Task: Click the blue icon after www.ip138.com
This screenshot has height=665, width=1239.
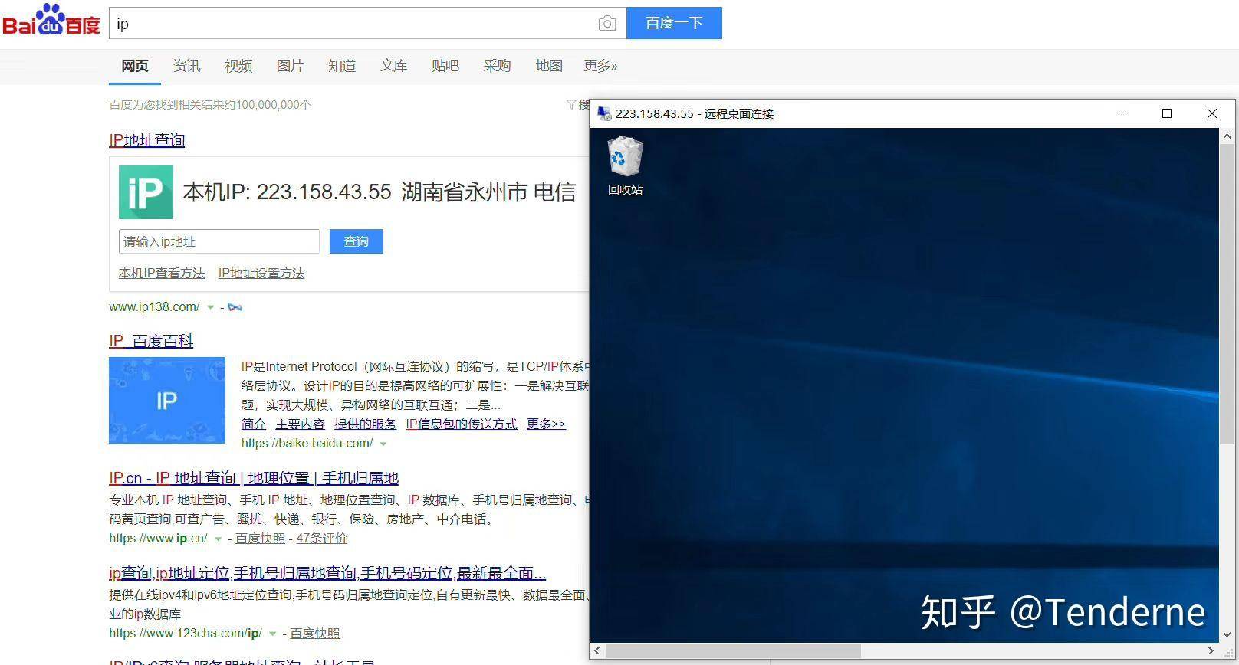Action: pos(235,307)
